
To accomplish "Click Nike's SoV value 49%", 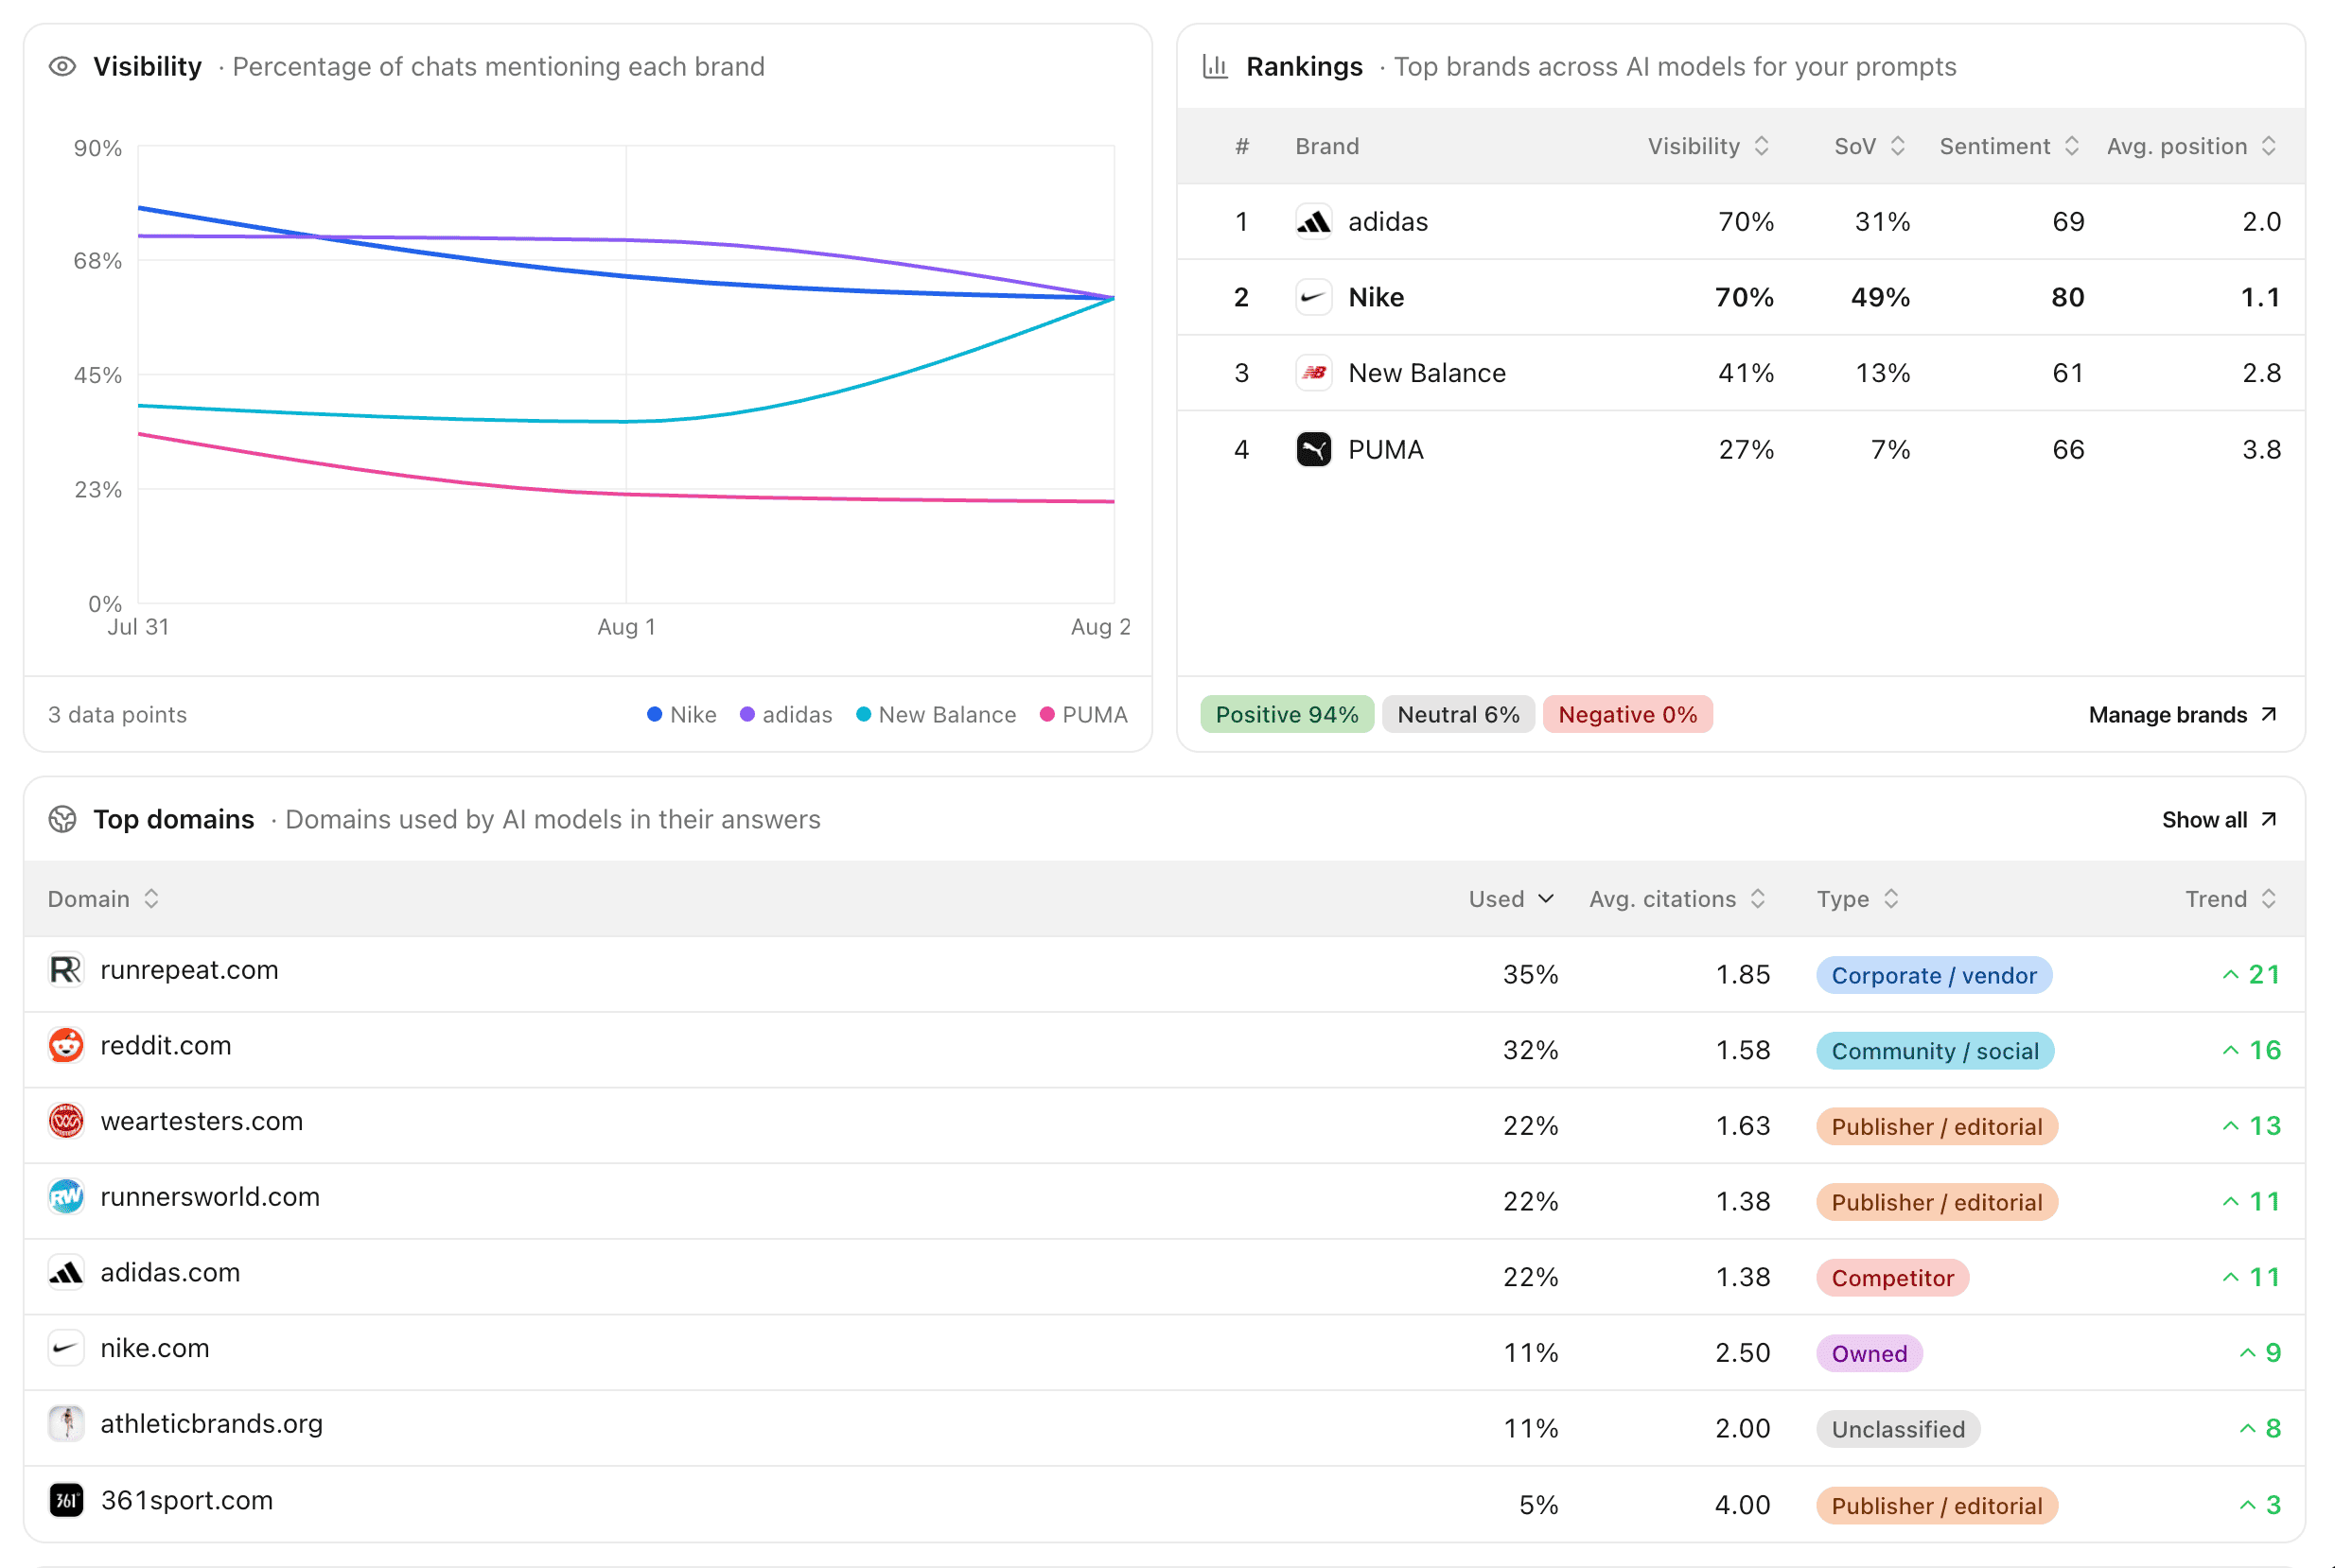I will coord(1880,298).
